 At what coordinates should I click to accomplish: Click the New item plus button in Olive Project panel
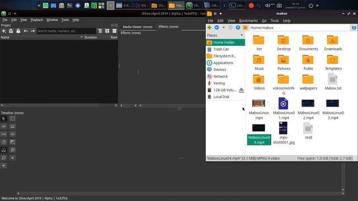tap(4, 31)
